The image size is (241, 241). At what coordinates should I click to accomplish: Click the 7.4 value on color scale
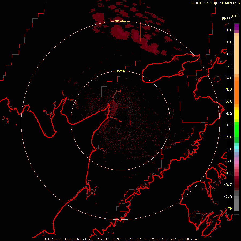(x=229, y=66)
